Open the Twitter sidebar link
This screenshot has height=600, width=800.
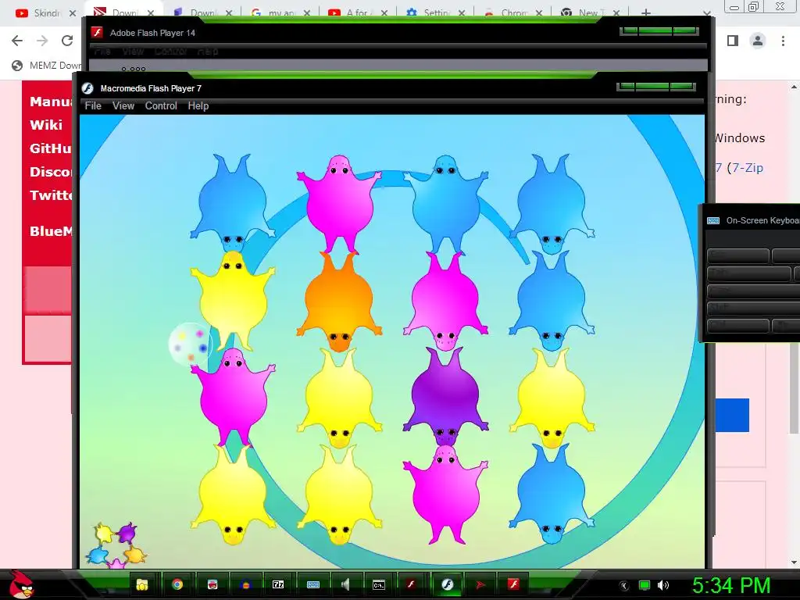point(51,195)
